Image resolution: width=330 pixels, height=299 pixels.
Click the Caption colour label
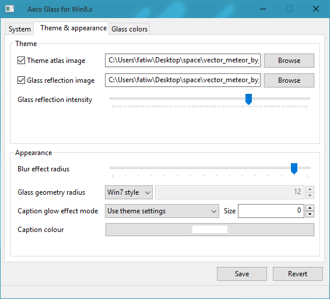(41, 230)
